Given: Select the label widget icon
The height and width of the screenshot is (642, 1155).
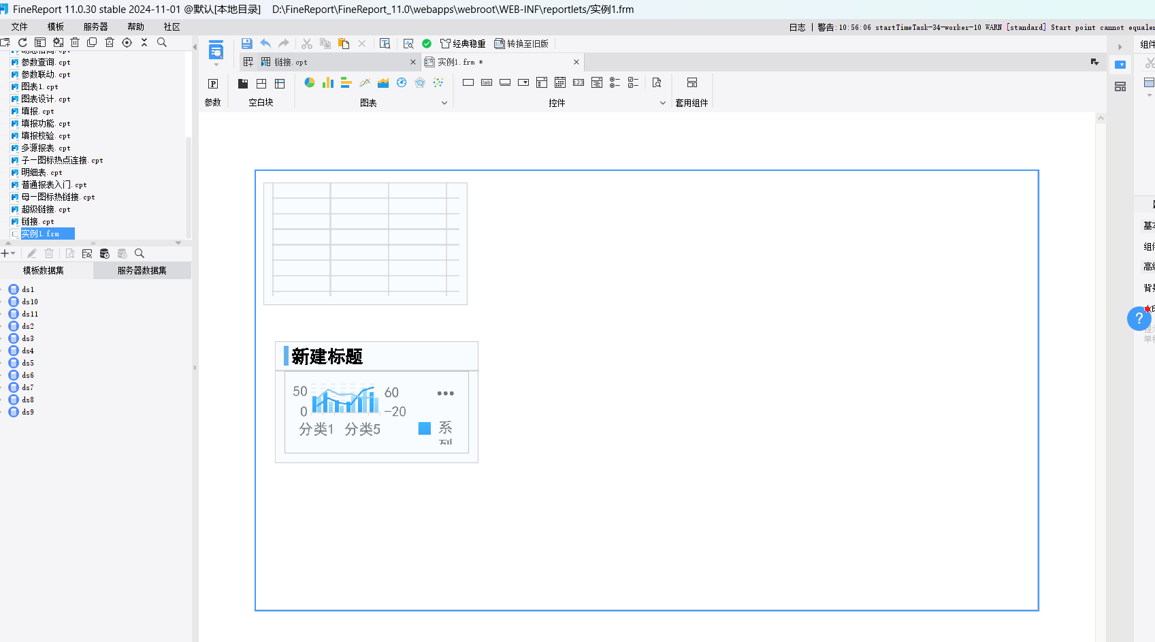Looking at the screenshot, I should point(487,82).
